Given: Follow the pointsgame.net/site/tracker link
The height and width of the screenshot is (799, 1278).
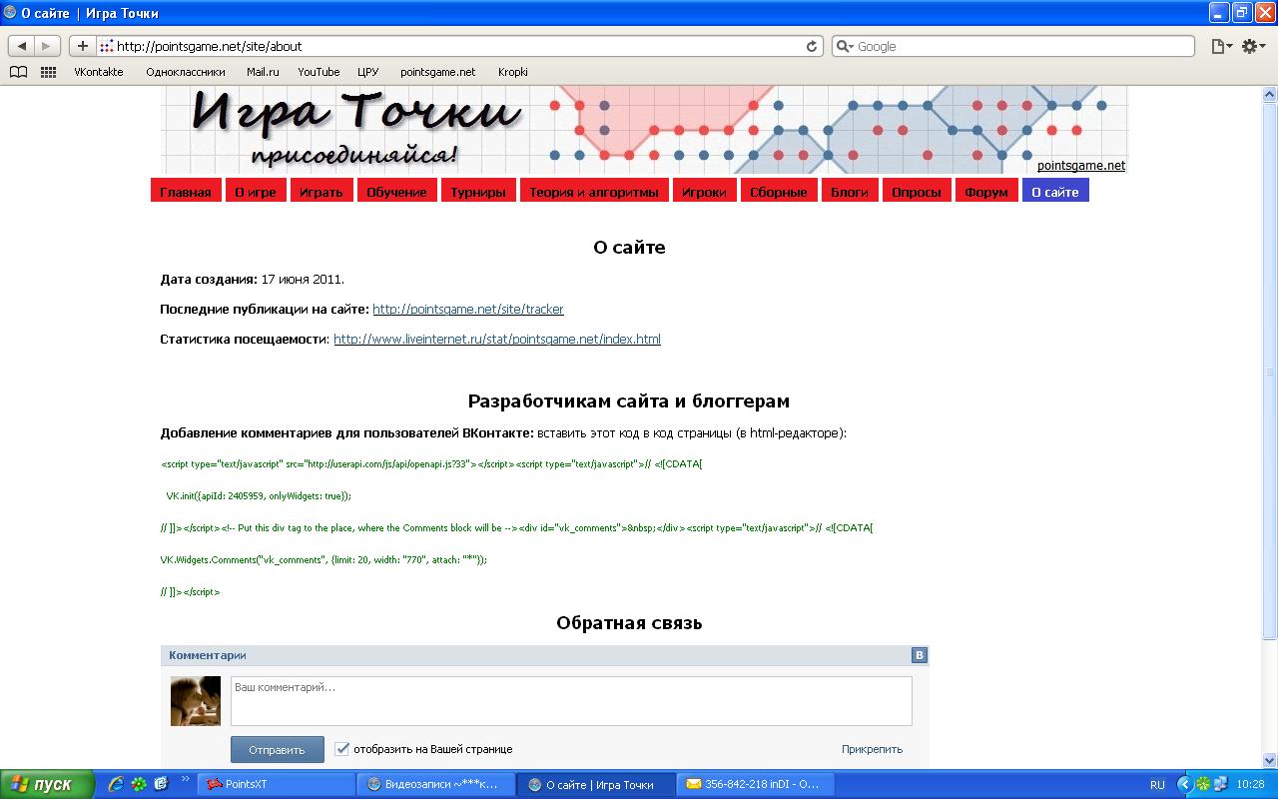Looking at the screenshot, I should (x=468, y=310).
